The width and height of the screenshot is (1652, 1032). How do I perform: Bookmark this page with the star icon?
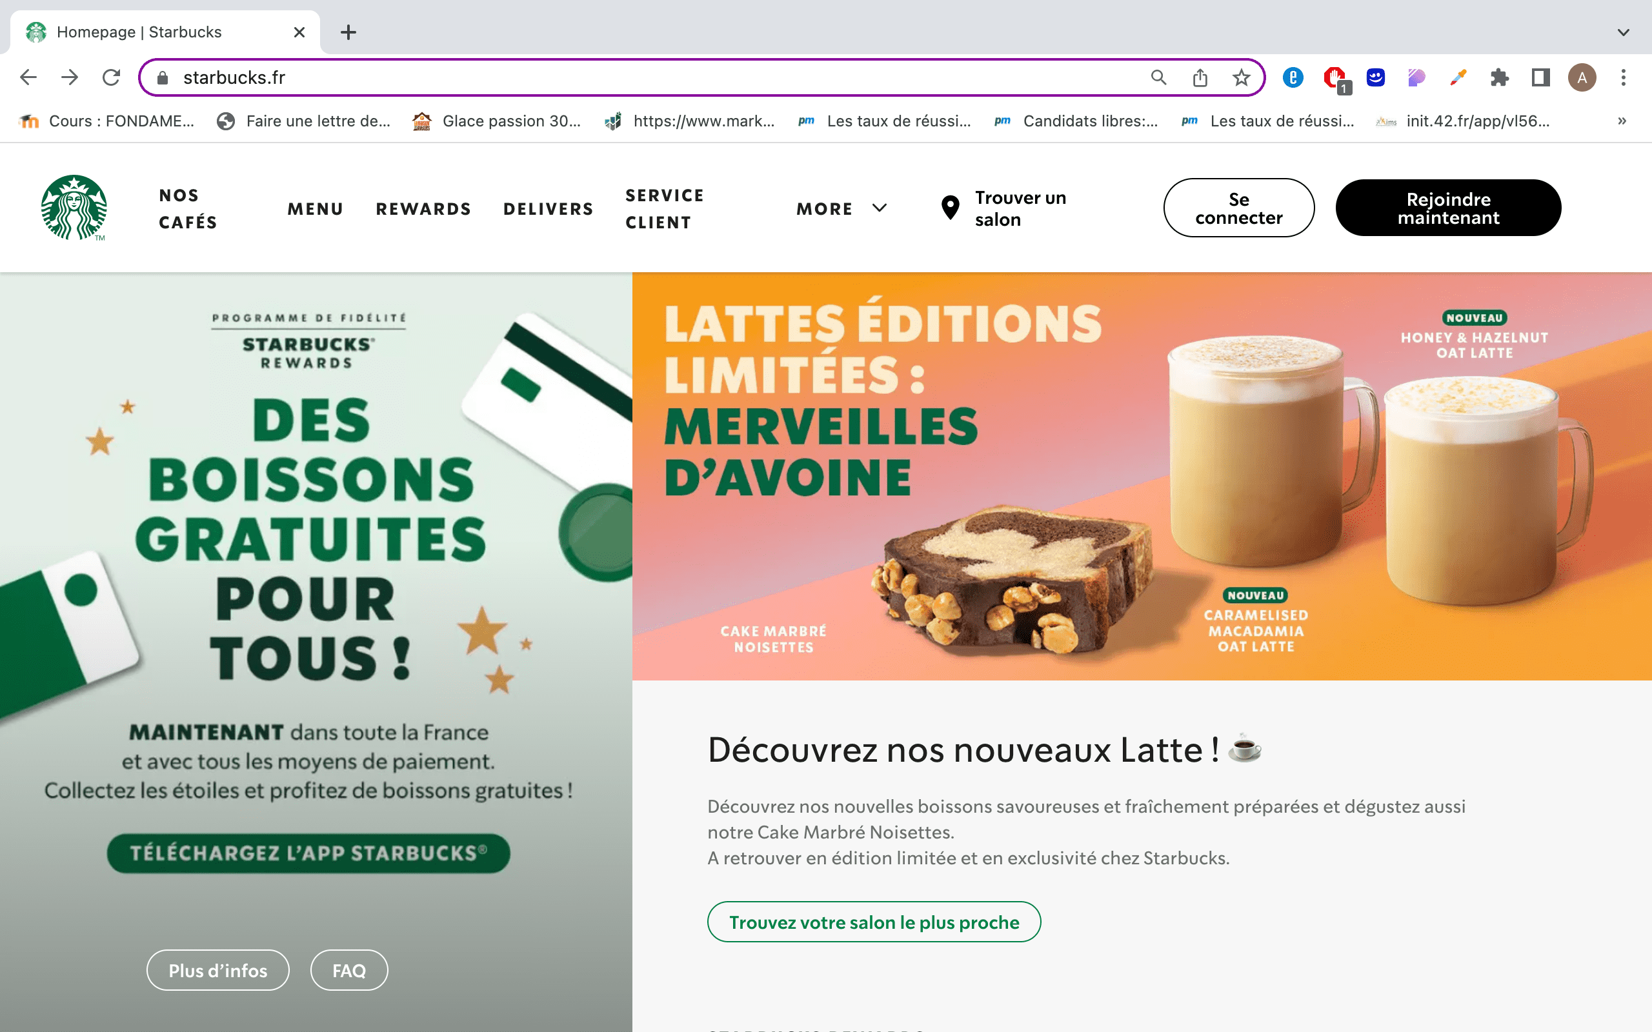pos(1241,77)
